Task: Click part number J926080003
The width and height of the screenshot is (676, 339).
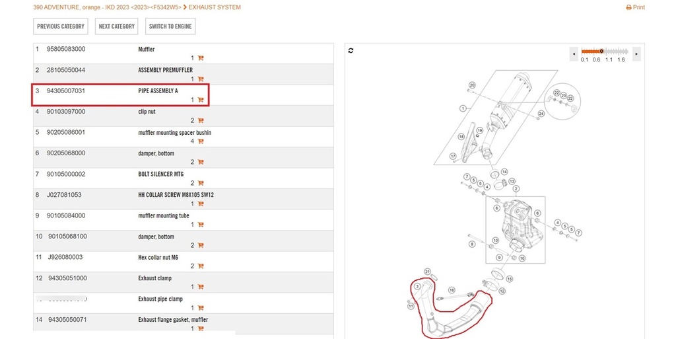Action: tap(65, 257)
